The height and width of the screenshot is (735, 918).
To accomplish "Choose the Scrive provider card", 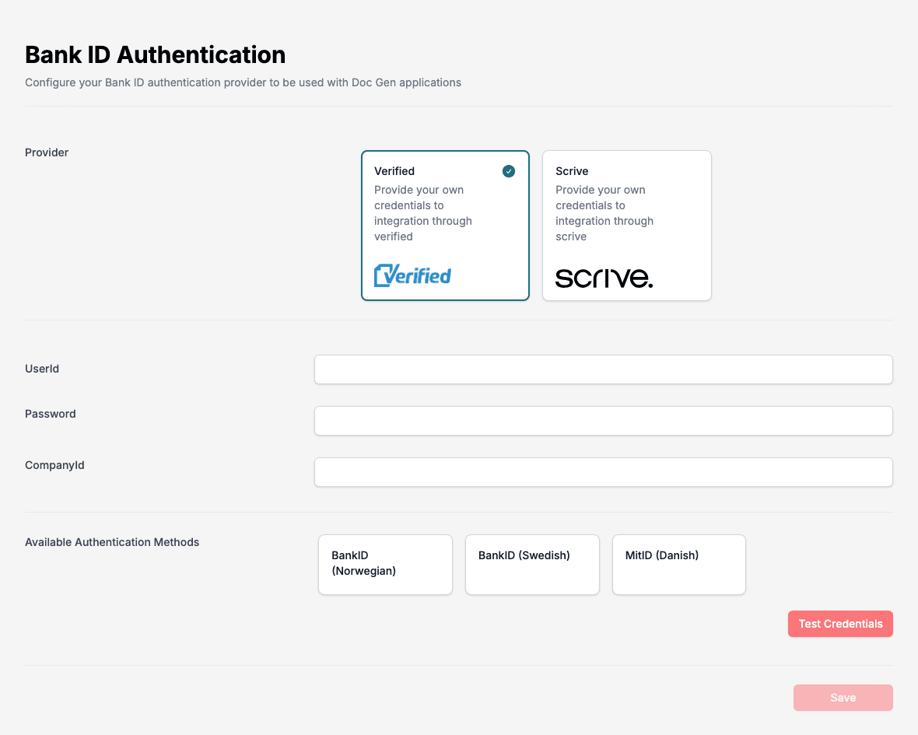I will (x=626, y=226).
